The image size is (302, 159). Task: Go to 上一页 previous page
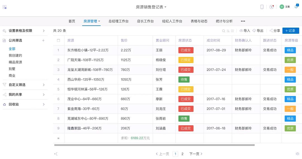162,154
